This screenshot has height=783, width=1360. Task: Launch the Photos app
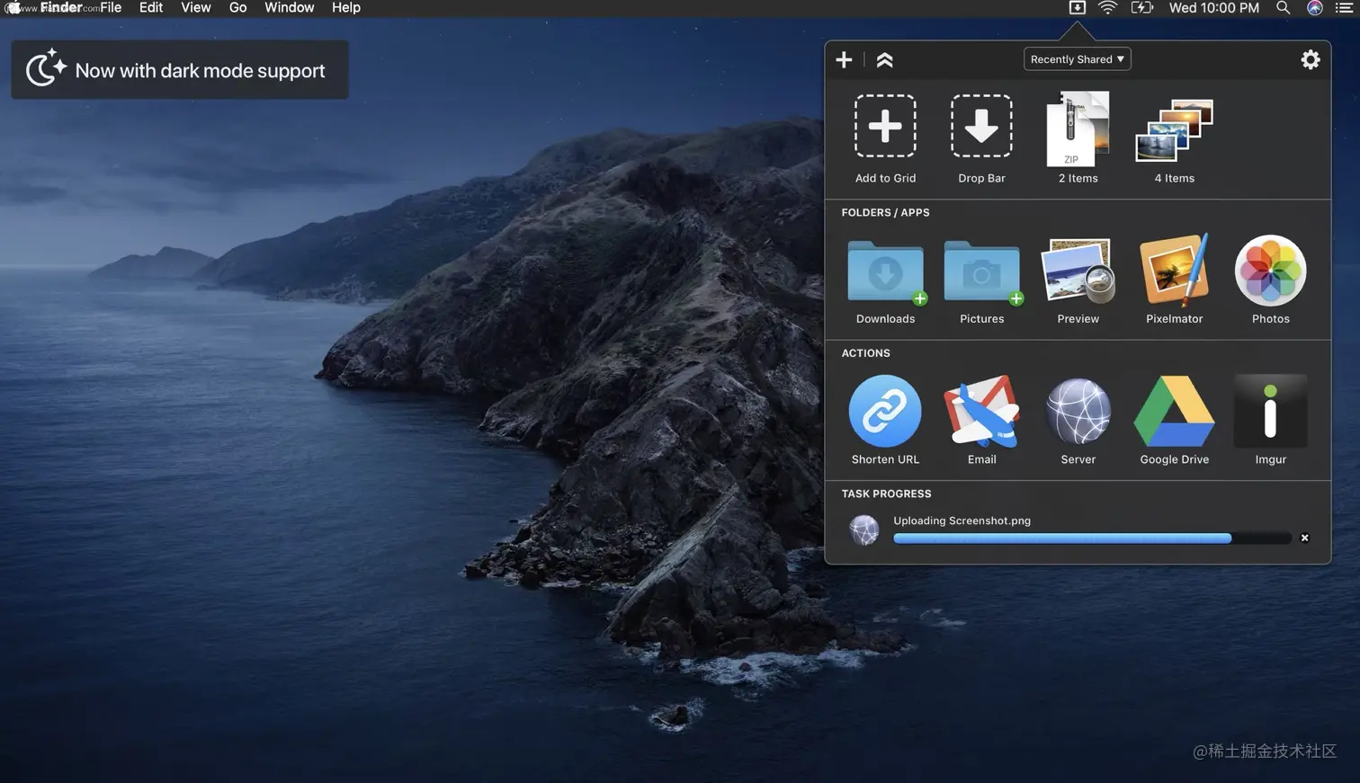tap(1270, 271)
